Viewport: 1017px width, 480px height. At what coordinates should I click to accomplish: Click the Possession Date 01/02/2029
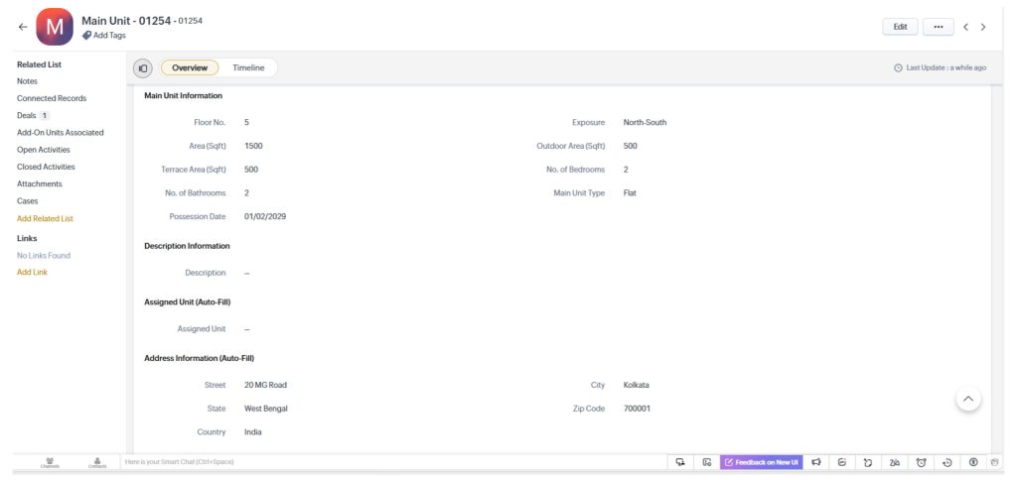(265, 216)
